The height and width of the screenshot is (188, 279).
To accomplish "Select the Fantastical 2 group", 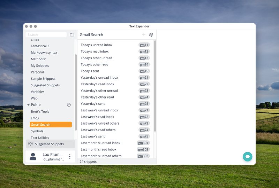I will [x=40, y=46].
